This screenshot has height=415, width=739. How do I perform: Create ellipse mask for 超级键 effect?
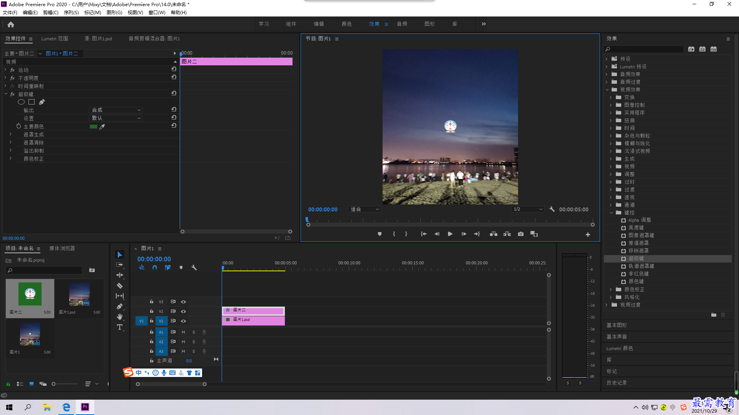click(21, 102)
